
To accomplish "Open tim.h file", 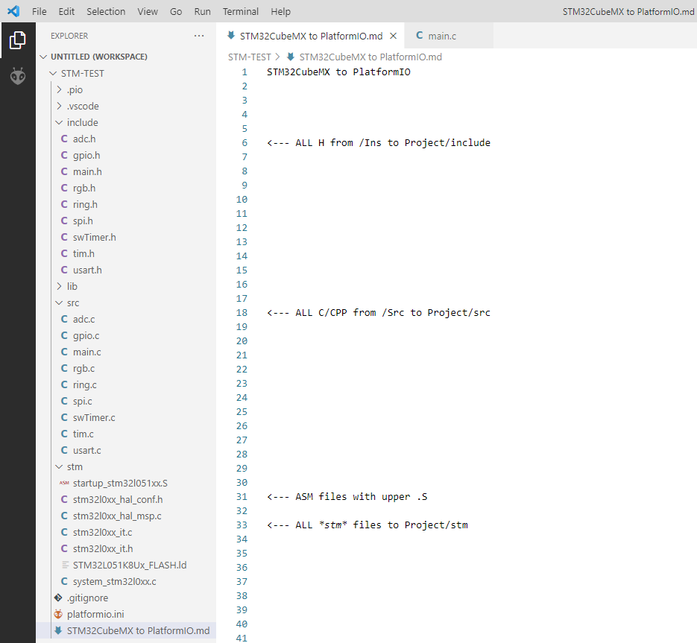I will pos(126,254).
